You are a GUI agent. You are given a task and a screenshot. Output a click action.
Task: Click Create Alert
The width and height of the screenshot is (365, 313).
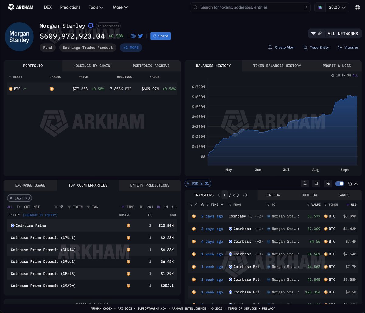coord(281,48)
